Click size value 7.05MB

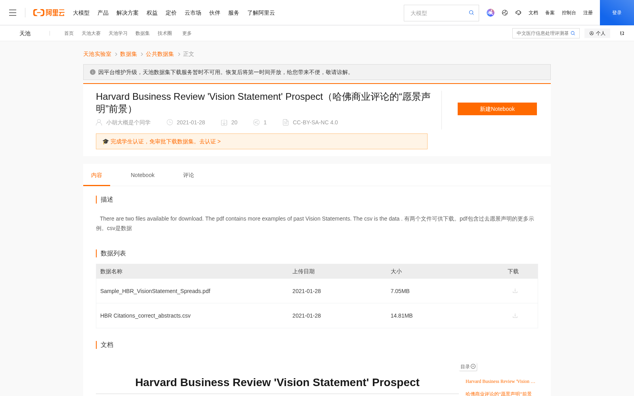coord(400,291)
